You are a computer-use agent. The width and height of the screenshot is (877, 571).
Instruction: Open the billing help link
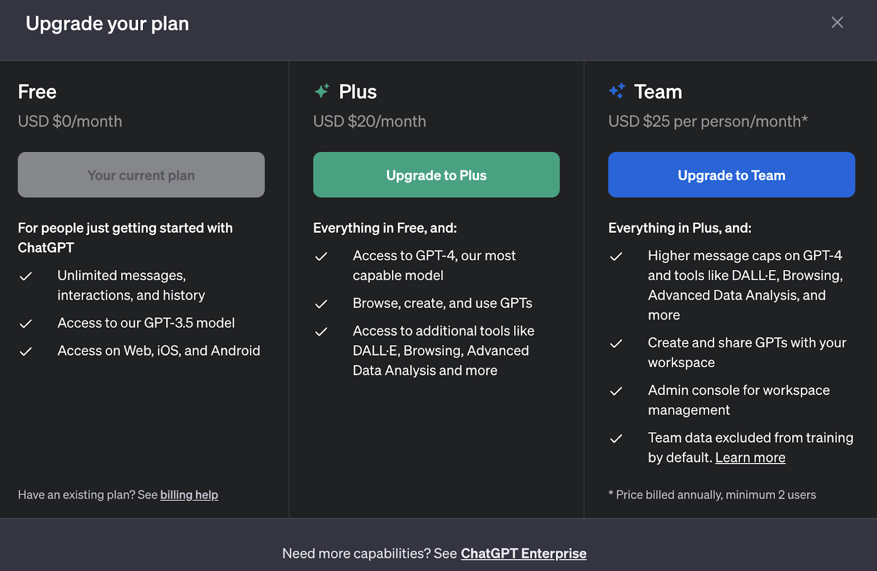point(189,495)
